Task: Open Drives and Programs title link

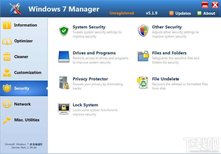Action: pos(94,53)
